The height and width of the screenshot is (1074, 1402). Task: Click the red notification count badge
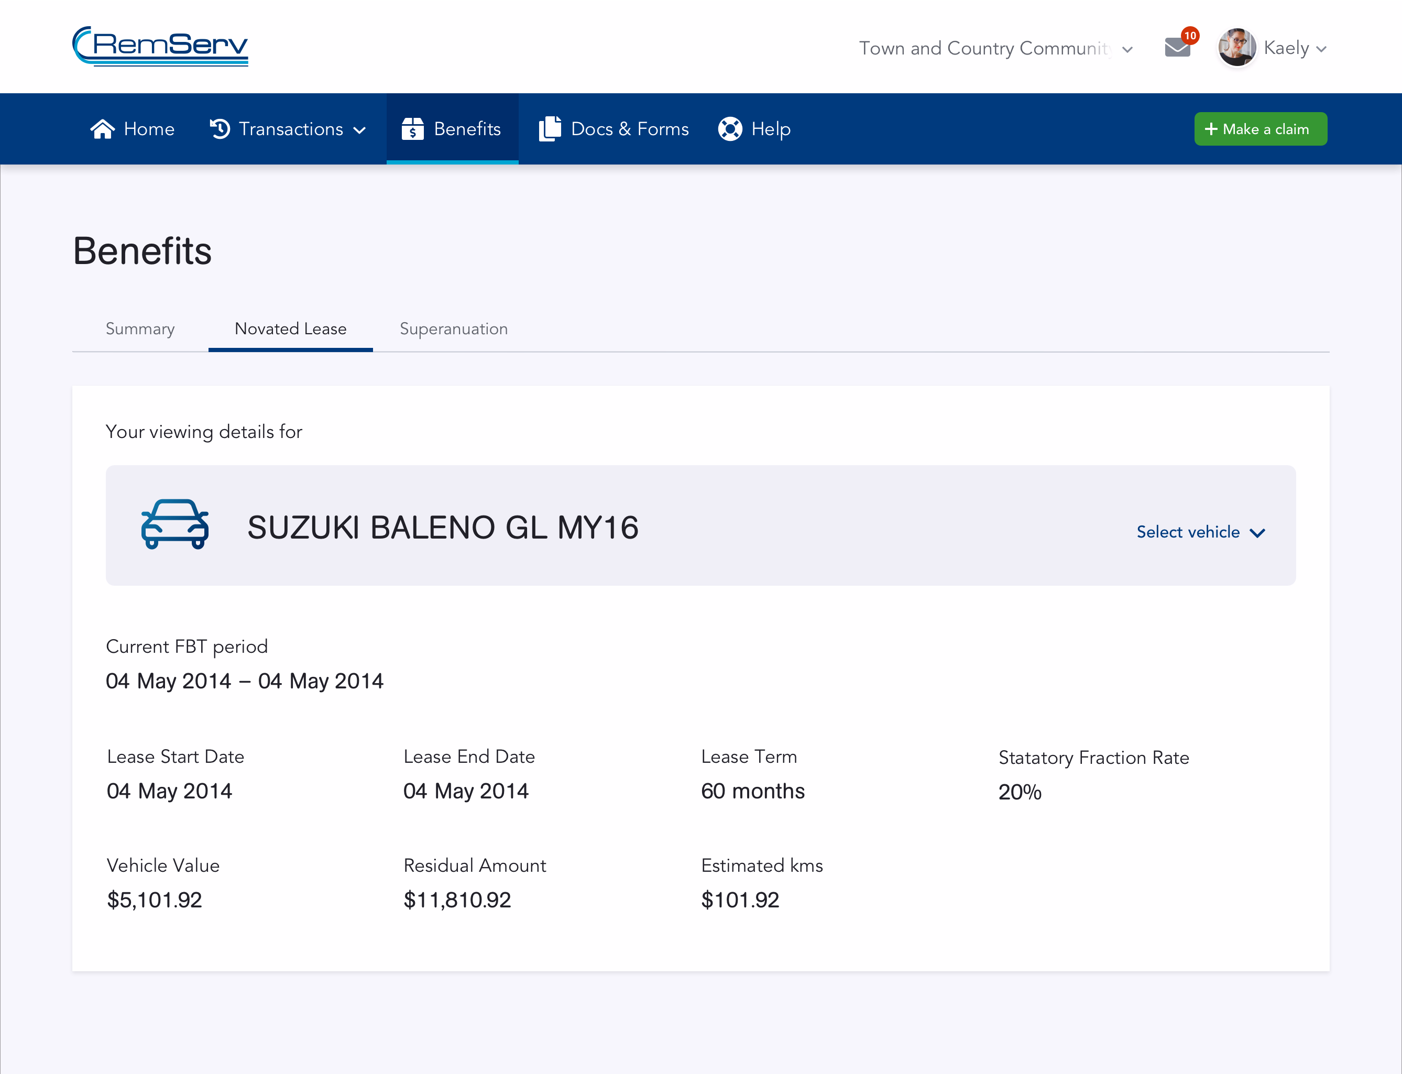[x=1190, y=36]
